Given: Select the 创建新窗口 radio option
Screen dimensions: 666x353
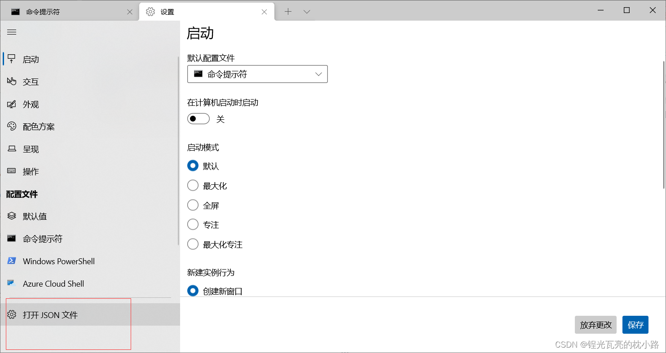Looking at the screenshot, I should (193, 291).
